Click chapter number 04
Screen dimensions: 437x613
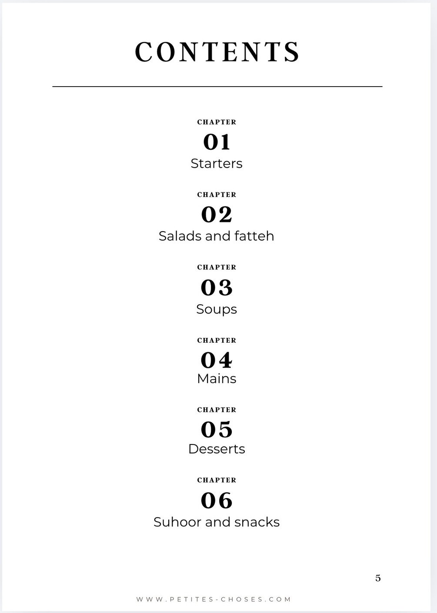click(x=217, y=360)
